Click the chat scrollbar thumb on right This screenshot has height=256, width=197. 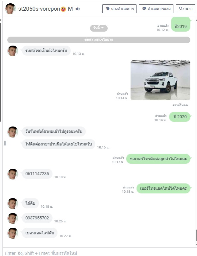pyautogui.click(x=196, y=235)
